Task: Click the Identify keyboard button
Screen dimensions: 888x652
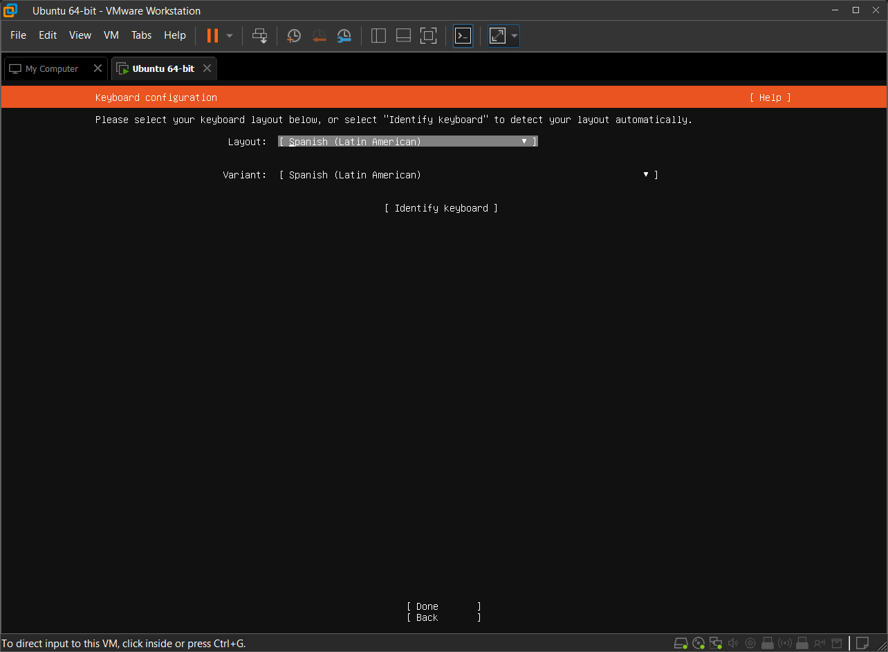Action: tap(441, 208)
